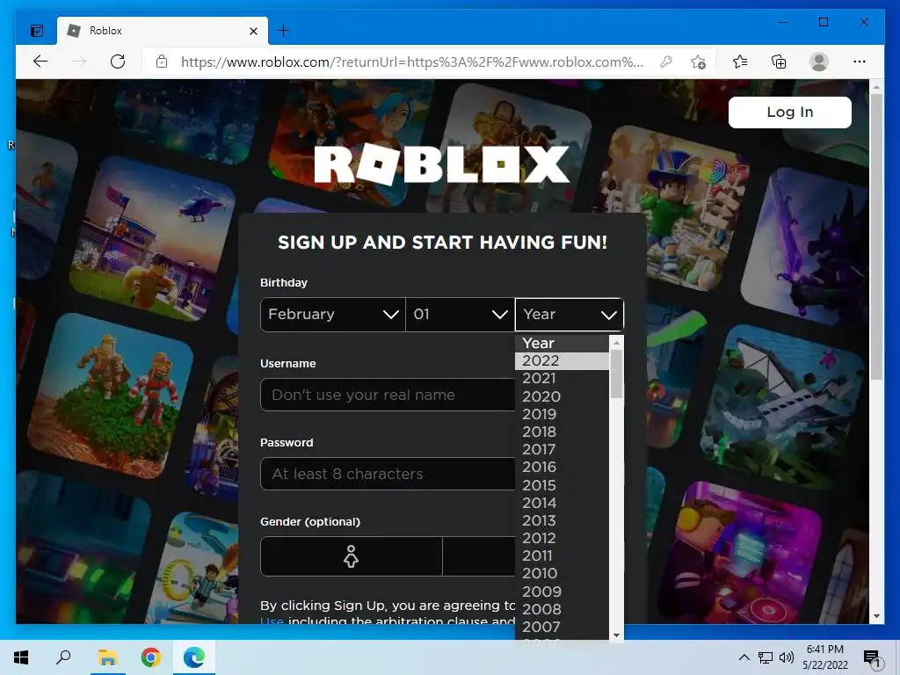Click the year list scrollbar thumb
The width and height of the screenshot is (900, 675).
coord(616,374)
